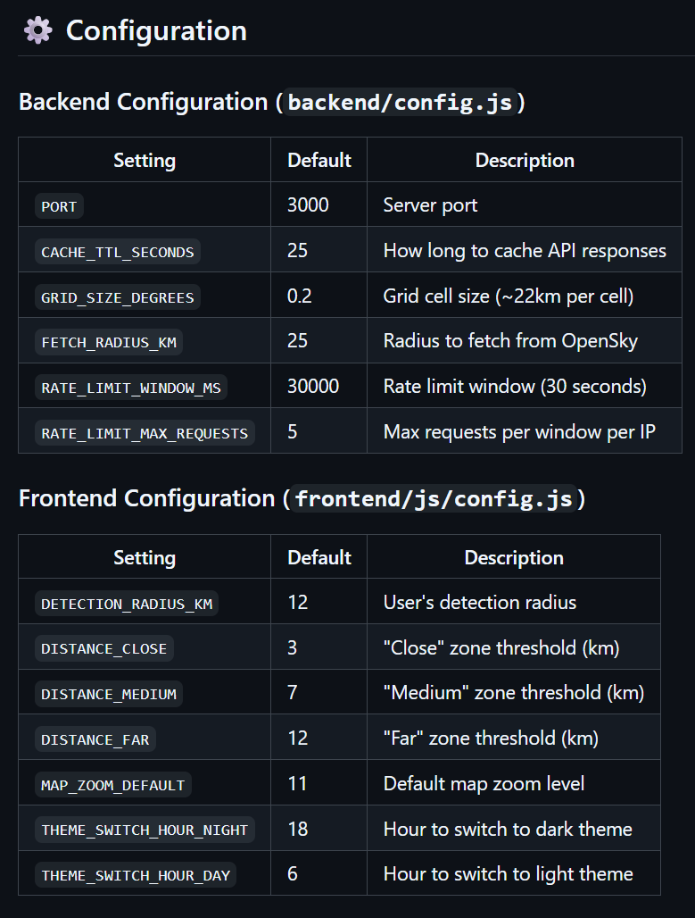Click the "Radius to fetch from OpenSky" description
Image resolution: width=695 pixels, height=918 pixels.
510,341
